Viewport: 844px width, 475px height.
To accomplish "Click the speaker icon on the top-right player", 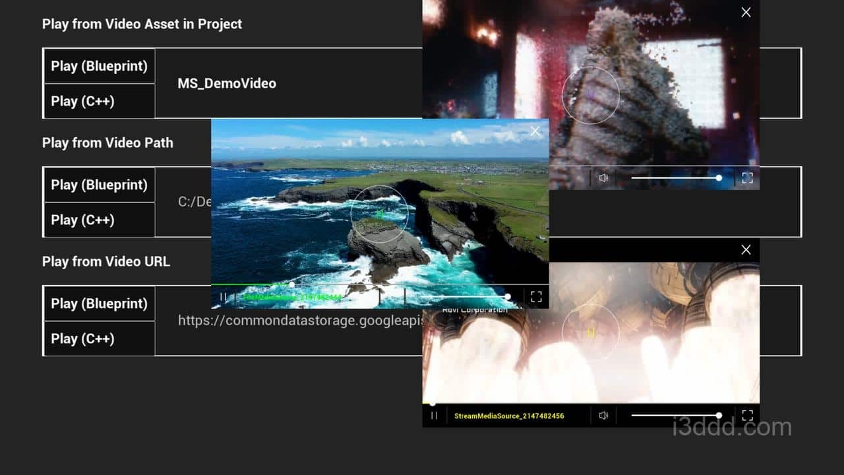I will [x=604, y=177].
